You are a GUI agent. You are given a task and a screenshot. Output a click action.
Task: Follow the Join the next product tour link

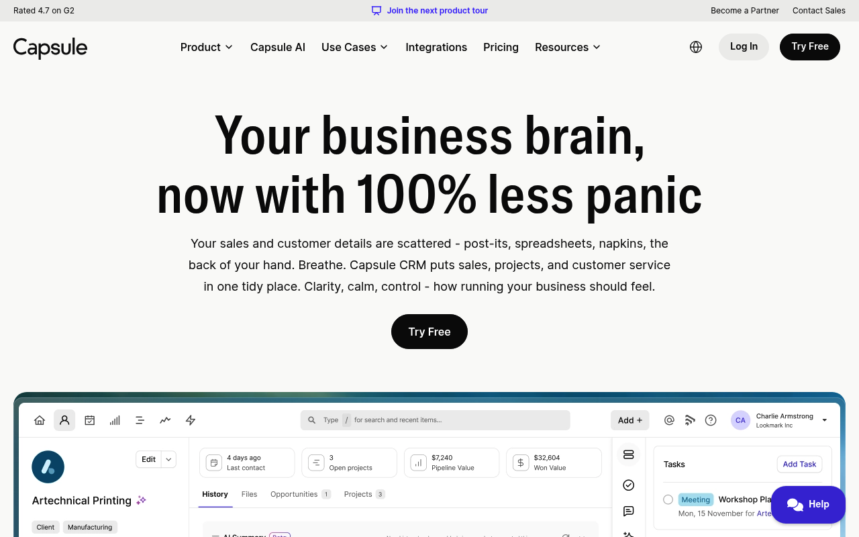point(438,11)
